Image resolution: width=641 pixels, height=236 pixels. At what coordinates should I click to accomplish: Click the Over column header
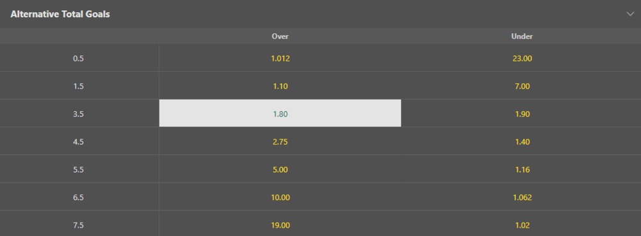click(280, 36)
